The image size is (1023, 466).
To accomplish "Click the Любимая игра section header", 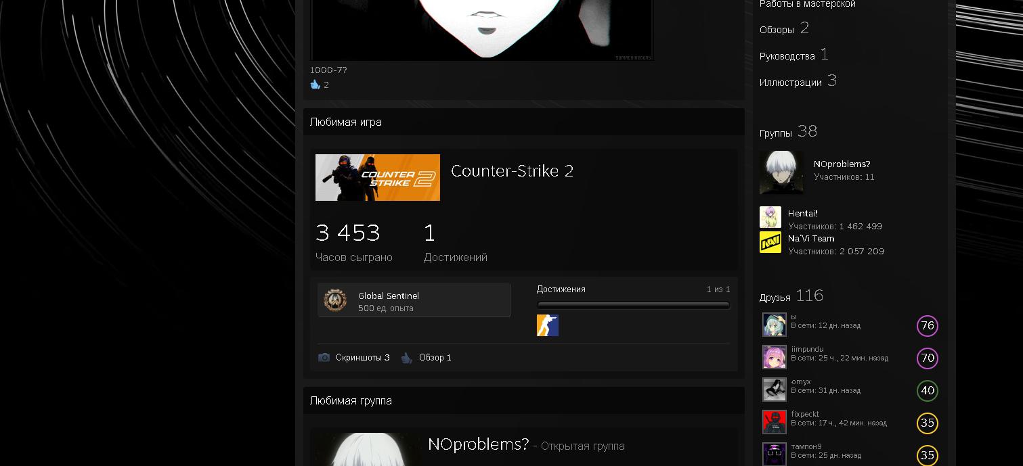I will pyautogui.click(x=524, y=122).
